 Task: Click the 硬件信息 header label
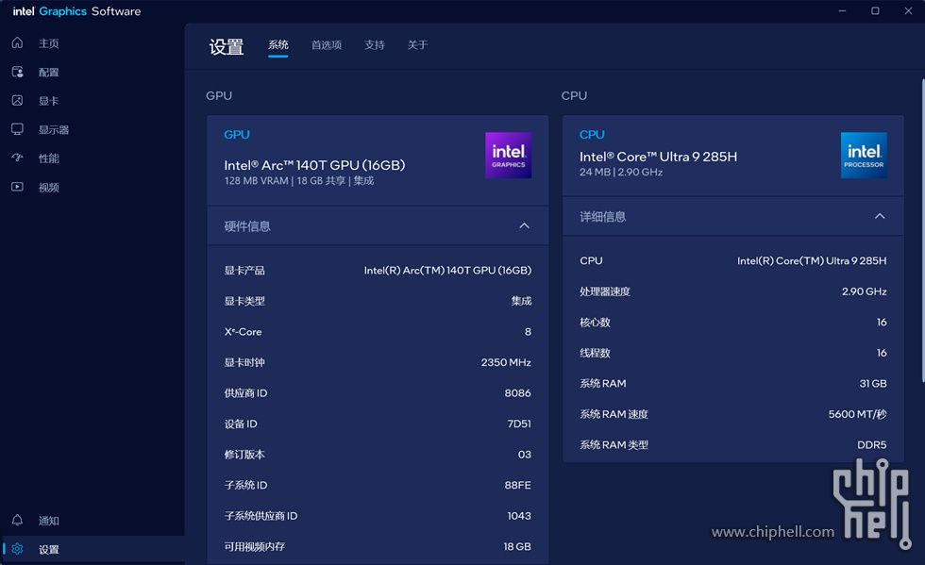[x=247, y=226]
